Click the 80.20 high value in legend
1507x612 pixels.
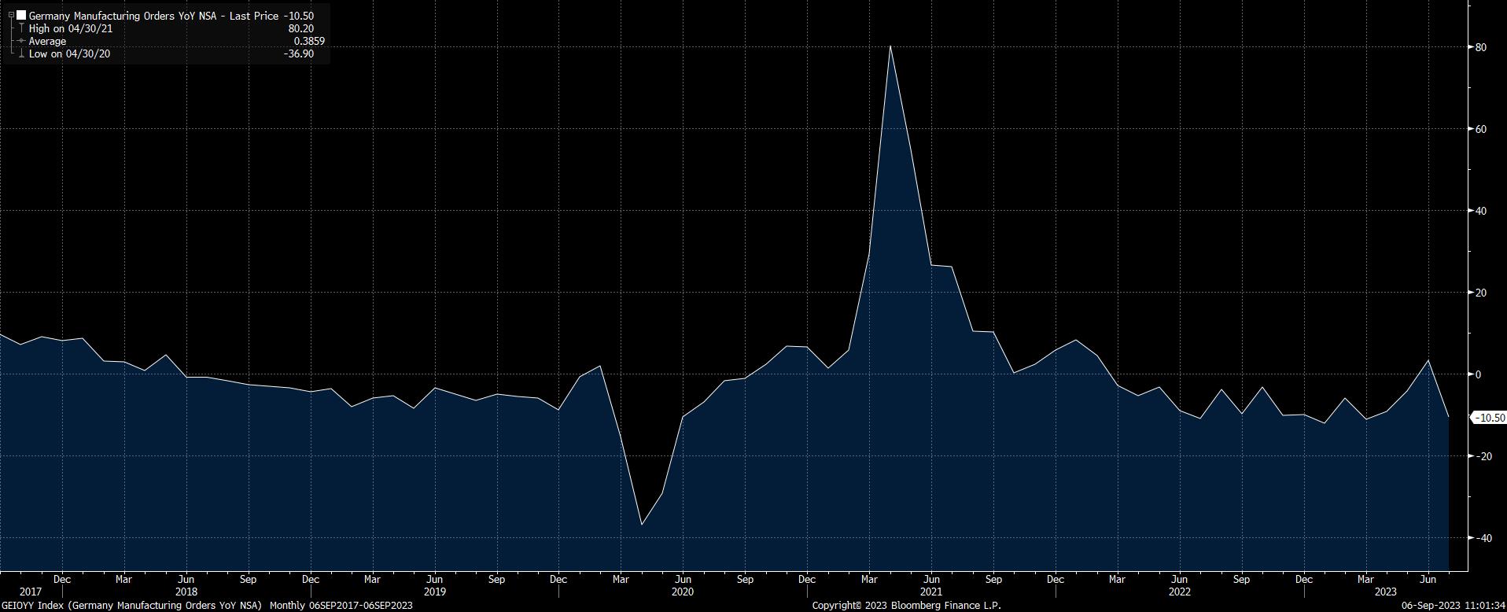(x=301, y=28)
